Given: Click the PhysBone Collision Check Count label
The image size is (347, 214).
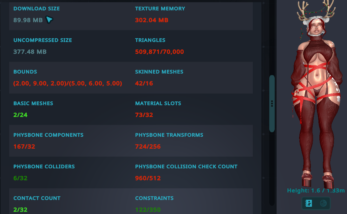Looking at the screenshot, I should [186, 167].
